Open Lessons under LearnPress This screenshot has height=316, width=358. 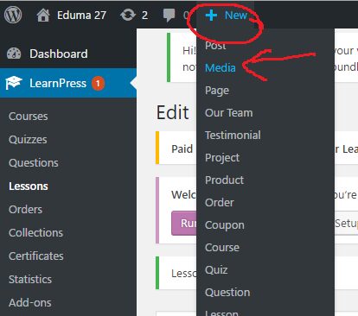pyautogui.click(x=29, y=186)
